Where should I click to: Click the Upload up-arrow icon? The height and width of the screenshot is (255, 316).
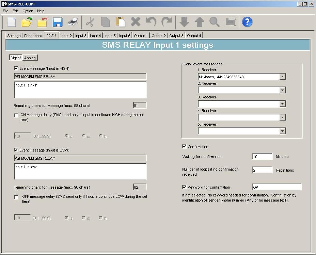[x=200, y=22]
